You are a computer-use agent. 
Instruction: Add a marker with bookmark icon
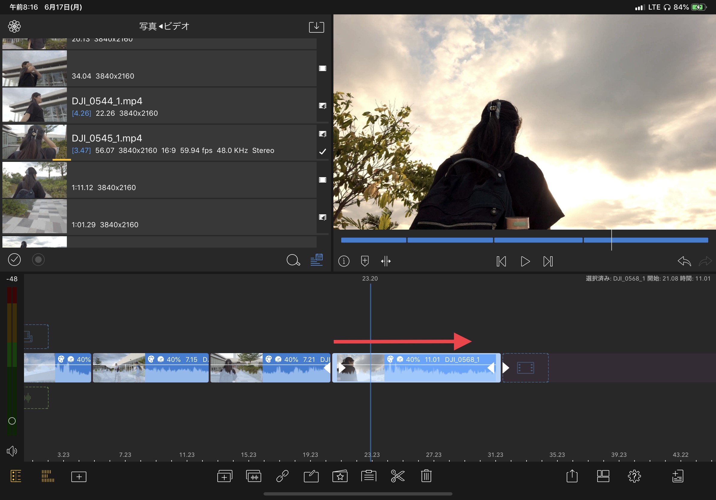(365, 261)
